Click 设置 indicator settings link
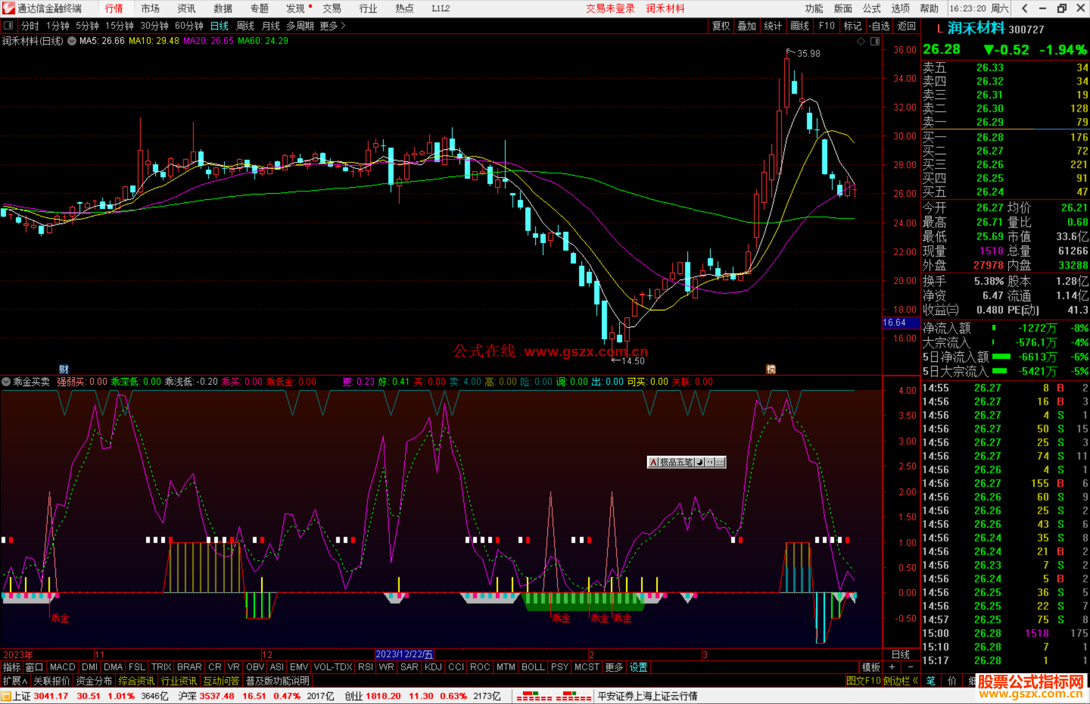1090x704 pixels. (638, 667)
